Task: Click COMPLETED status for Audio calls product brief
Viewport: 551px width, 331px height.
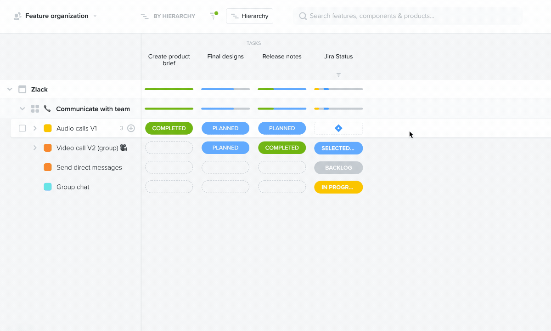Action: [x=169, y=128]
